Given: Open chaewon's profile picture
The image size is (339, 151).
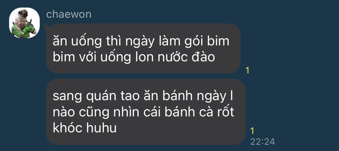Looking at the screenshot, I should [24, 23].
